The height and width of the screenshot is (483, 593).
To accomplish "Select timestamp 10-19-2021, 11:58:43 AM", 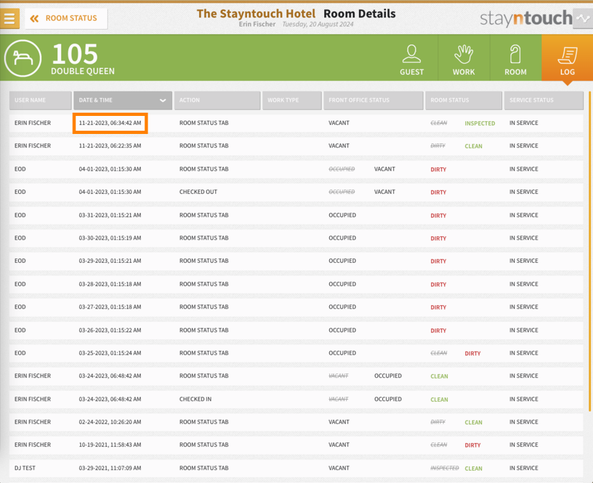I will click(x=110, y=445).
